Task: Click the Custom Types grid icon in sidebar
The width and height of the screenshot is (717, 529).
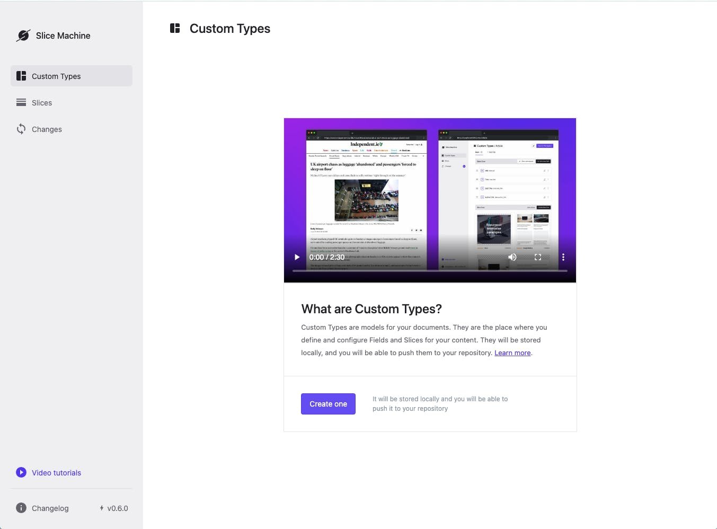Action: point(21,76)
